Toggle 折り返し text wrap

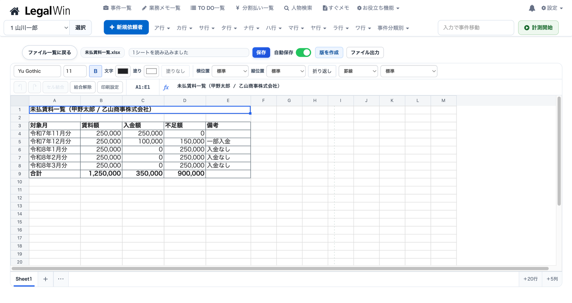(x=322, y=71)
